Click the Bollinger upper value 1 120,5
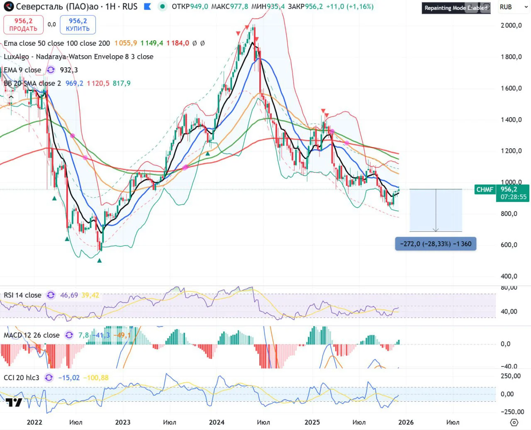This screenshot has width=531, height=430. click(x=98, y=83)
